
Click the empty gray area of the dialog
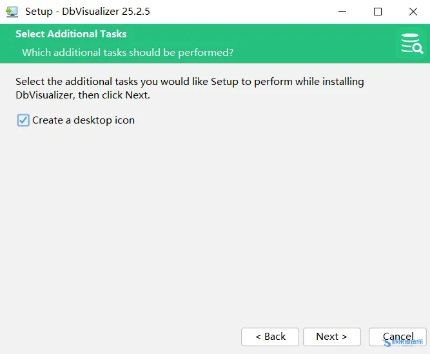(x=213, y=225)
